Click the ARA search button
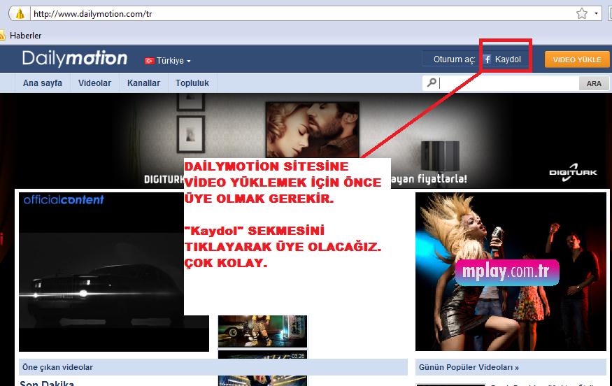 click(x=593, y=83)
